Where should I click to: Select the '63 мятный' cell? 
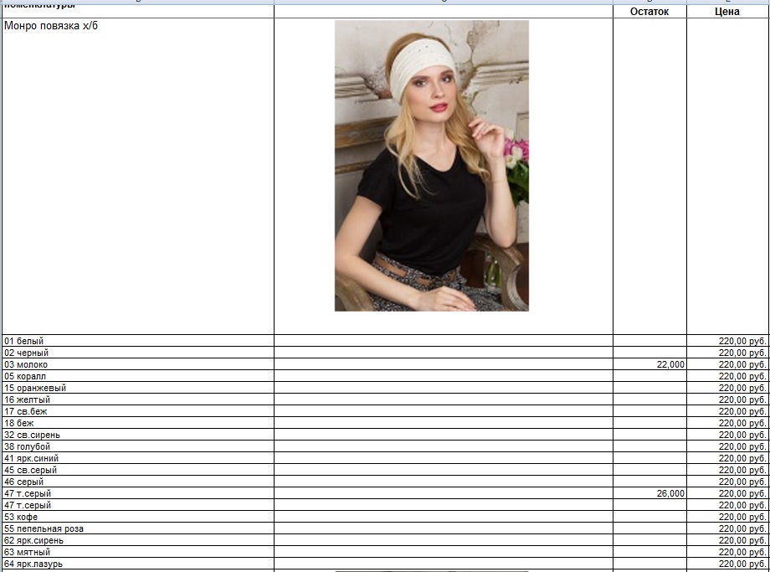[x=138, y=552]
